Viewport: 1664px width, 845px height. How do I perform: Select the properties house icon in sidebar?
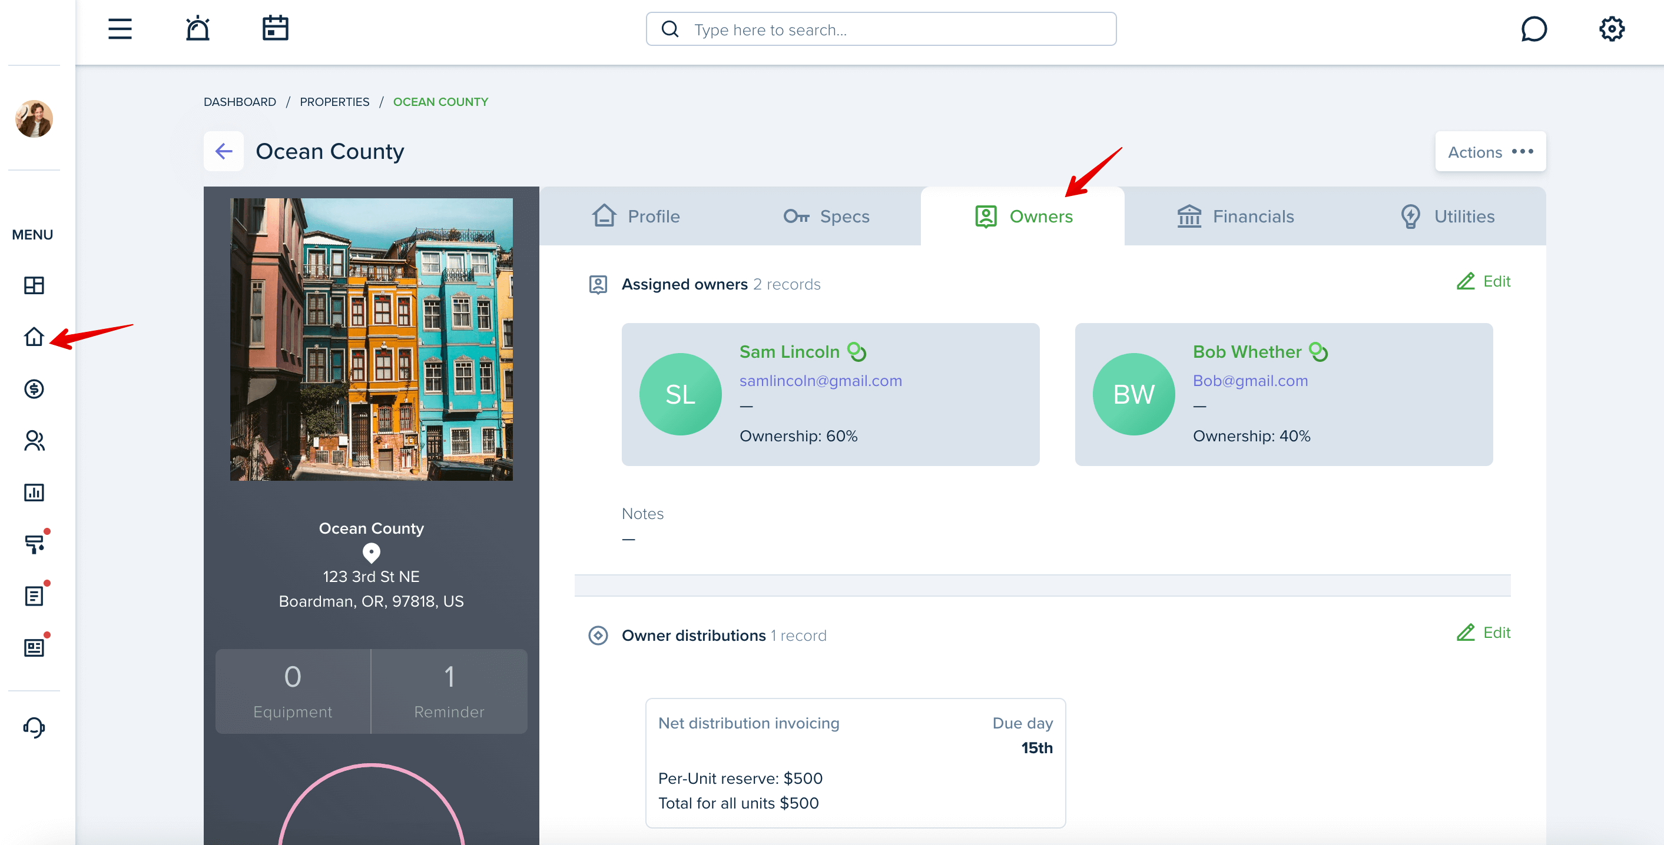pos(34,337)
